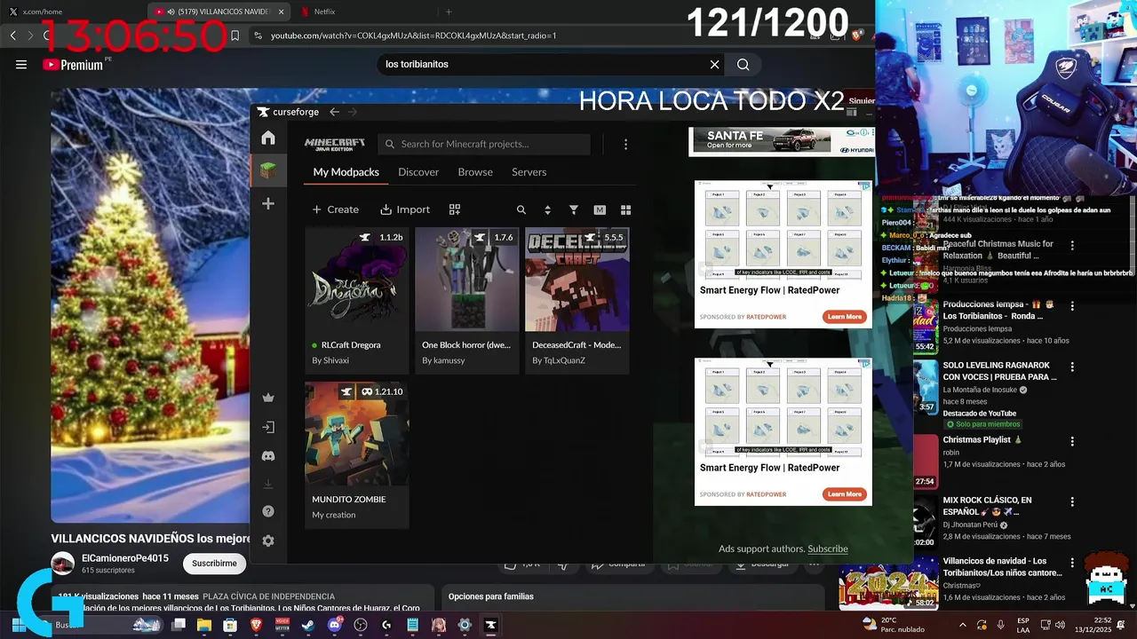Open the help question mark icon
Image resolution: width=1137 pixels, height=639 pixels.
268,511
